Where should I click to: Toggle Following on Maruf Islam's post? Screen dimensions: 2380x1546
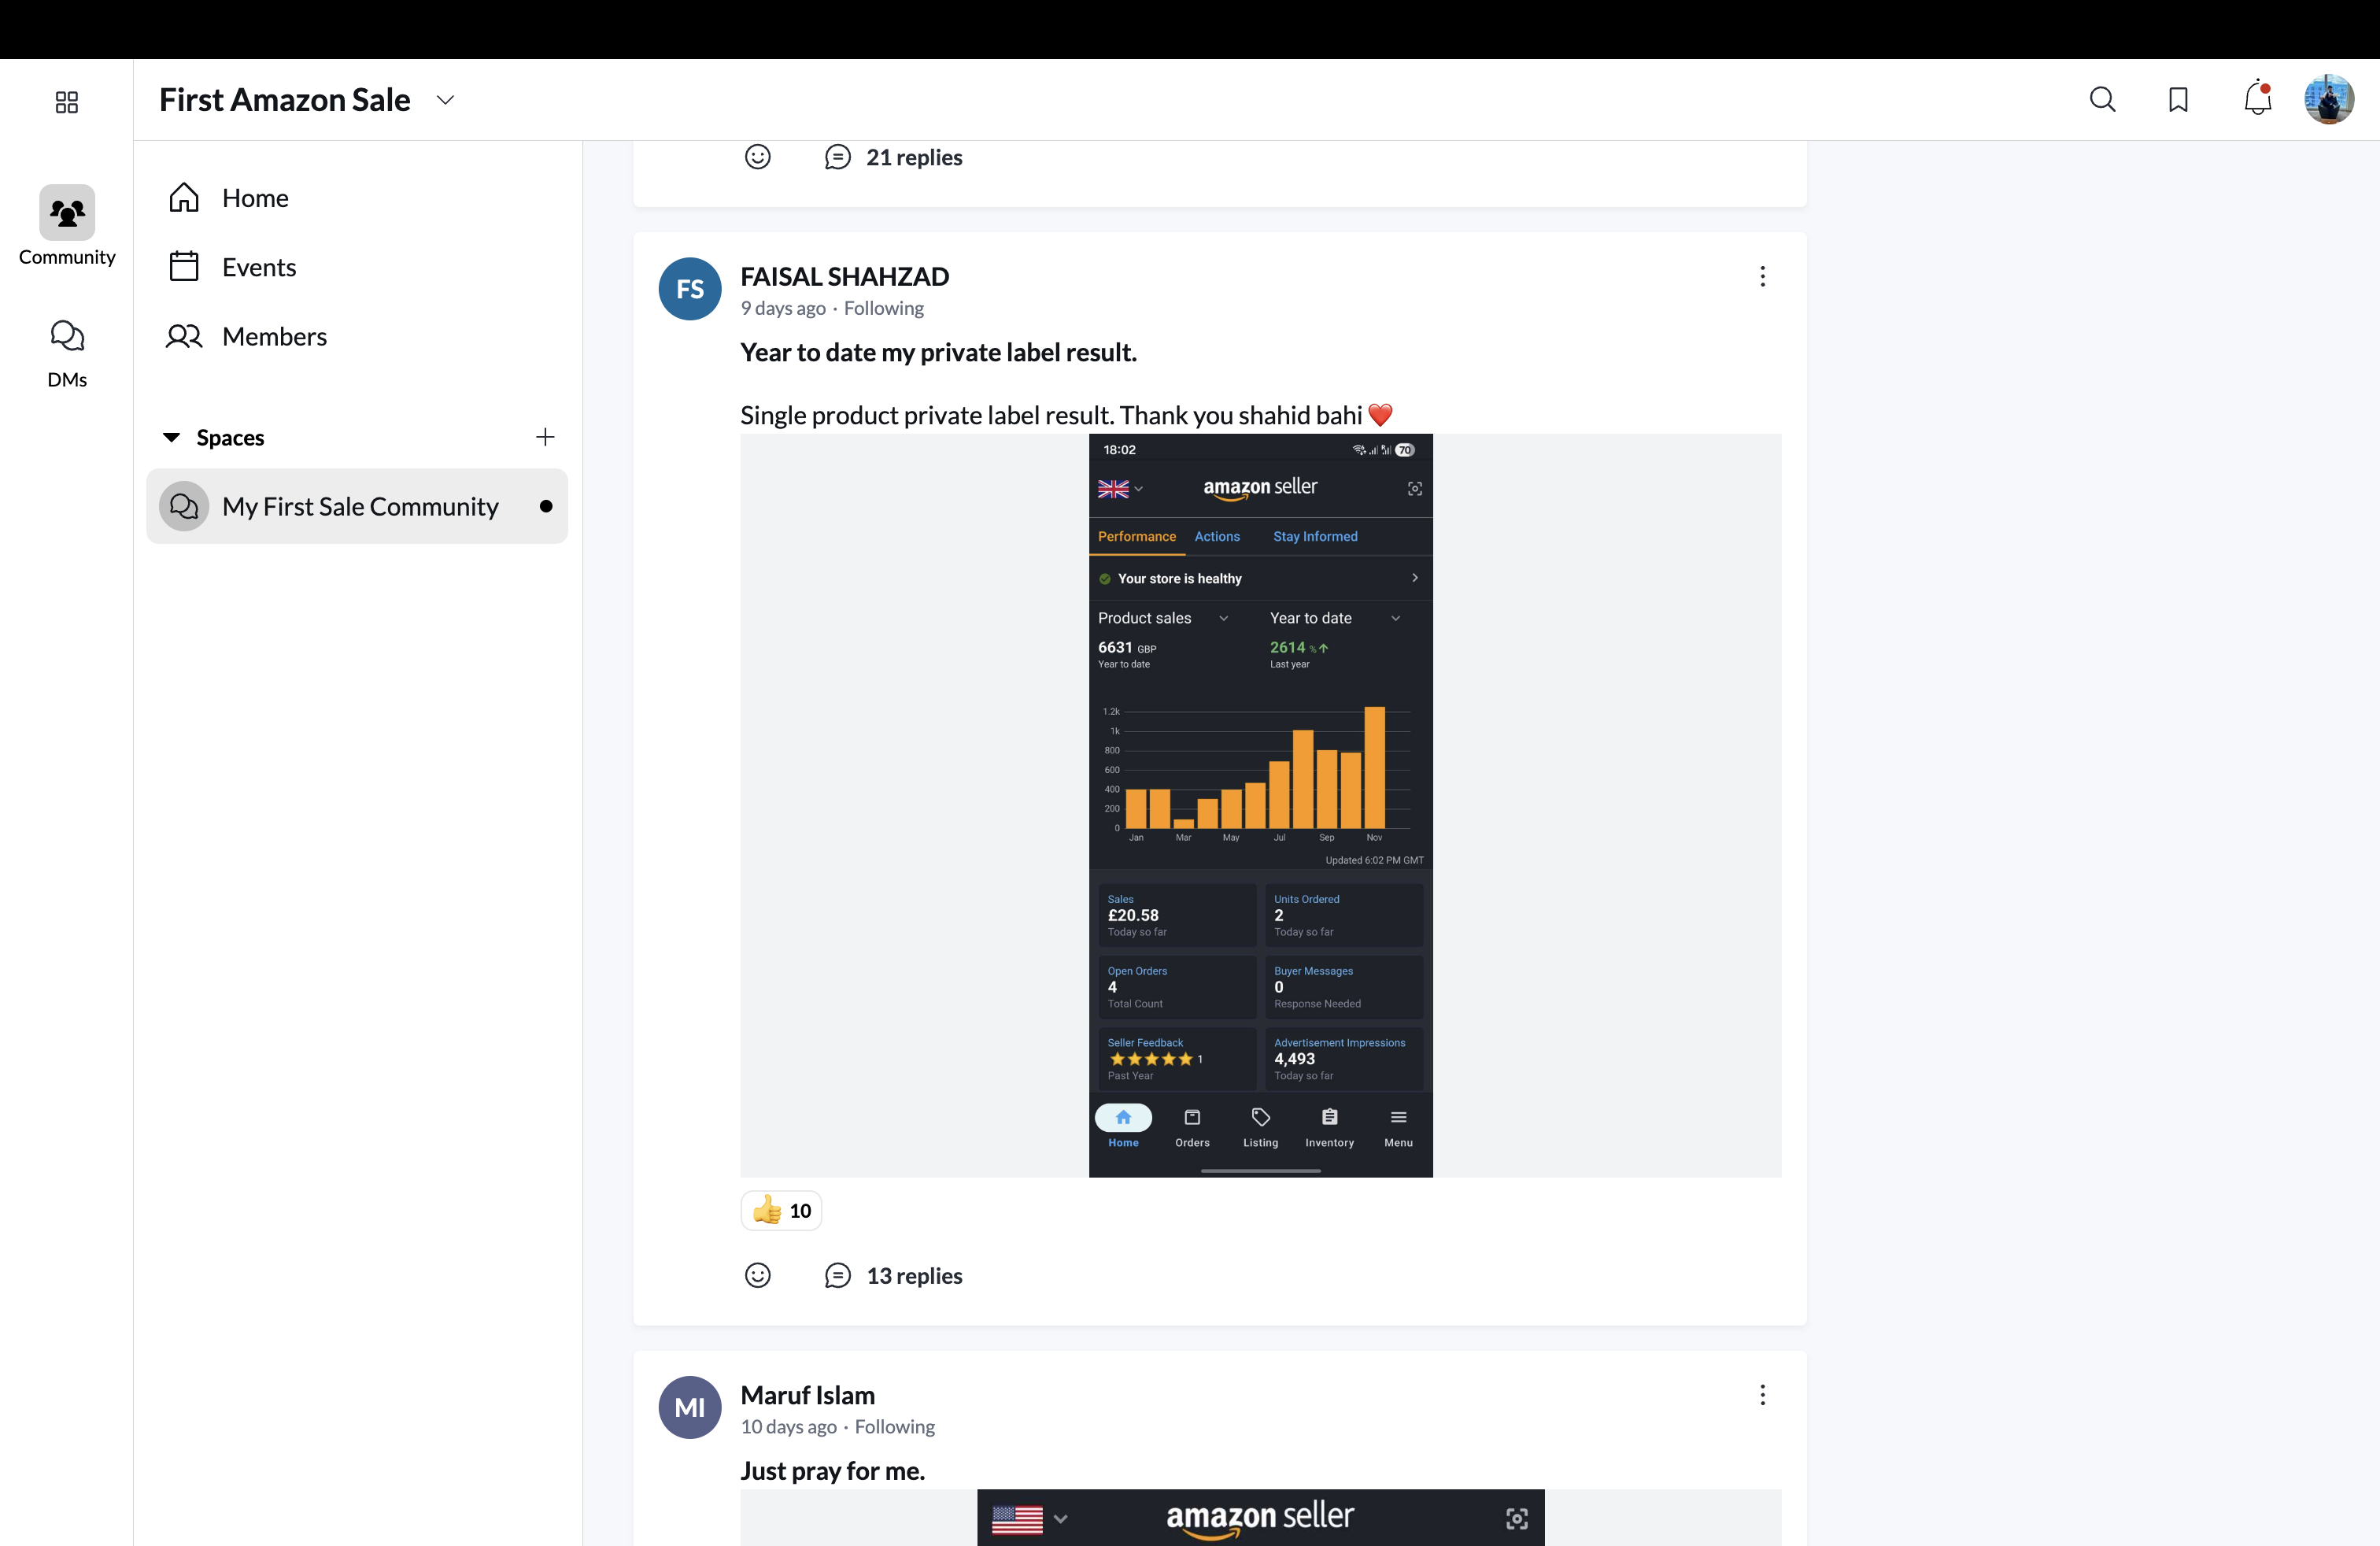point(895,1426)
